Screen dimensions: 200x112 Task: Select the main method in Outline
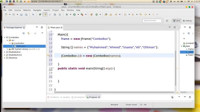click(190, 55)
